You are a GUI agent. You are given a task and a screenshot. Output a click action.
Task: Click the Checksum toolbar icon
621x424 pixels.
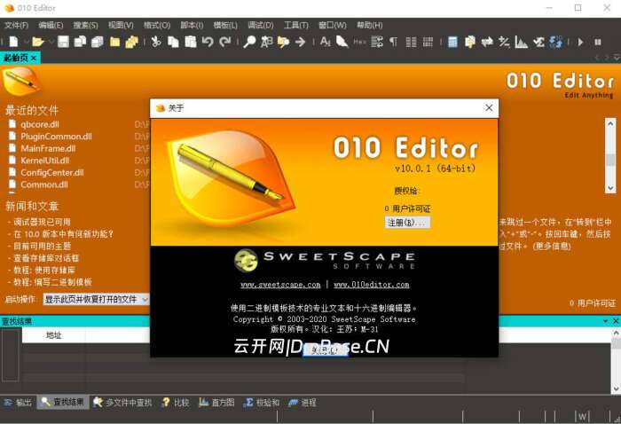coord(538,42)
